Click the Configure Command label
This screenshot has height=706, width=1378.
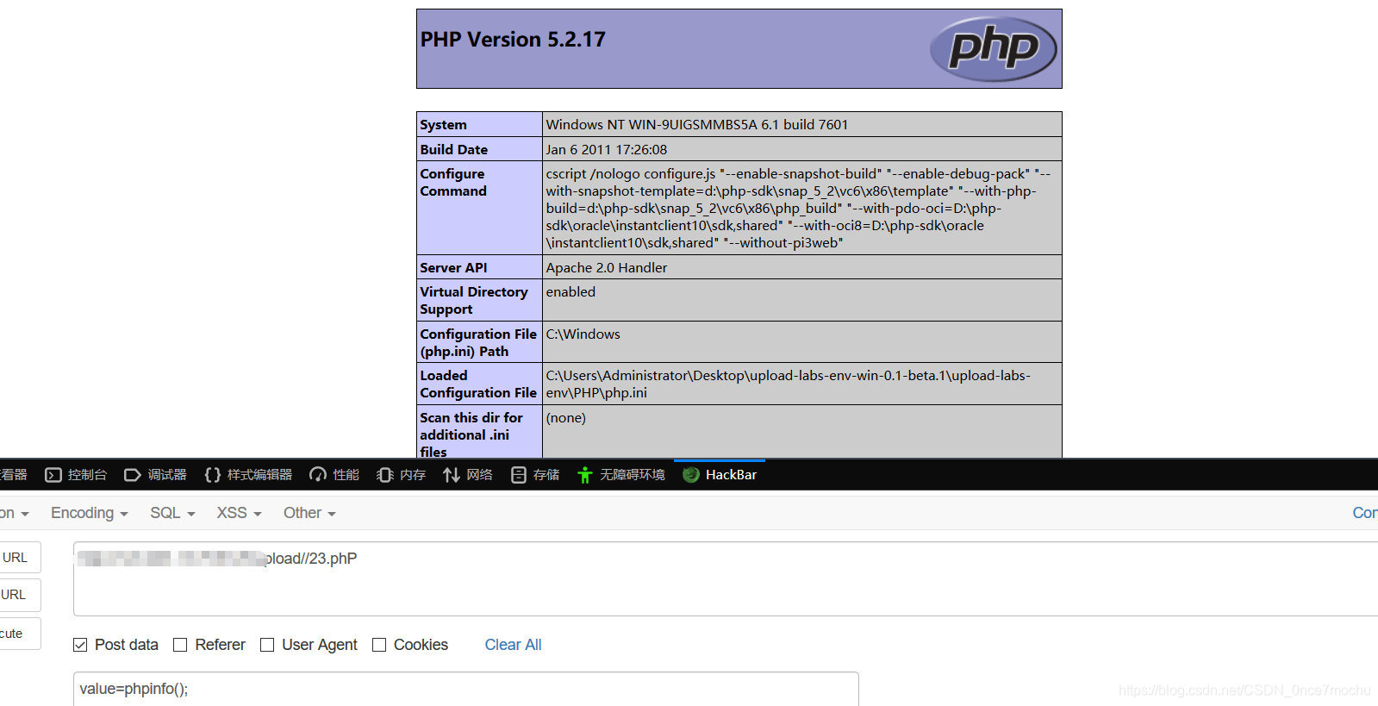pos(453,182)
